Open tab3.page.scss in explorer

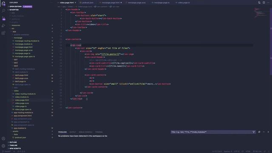pos(22,78)
